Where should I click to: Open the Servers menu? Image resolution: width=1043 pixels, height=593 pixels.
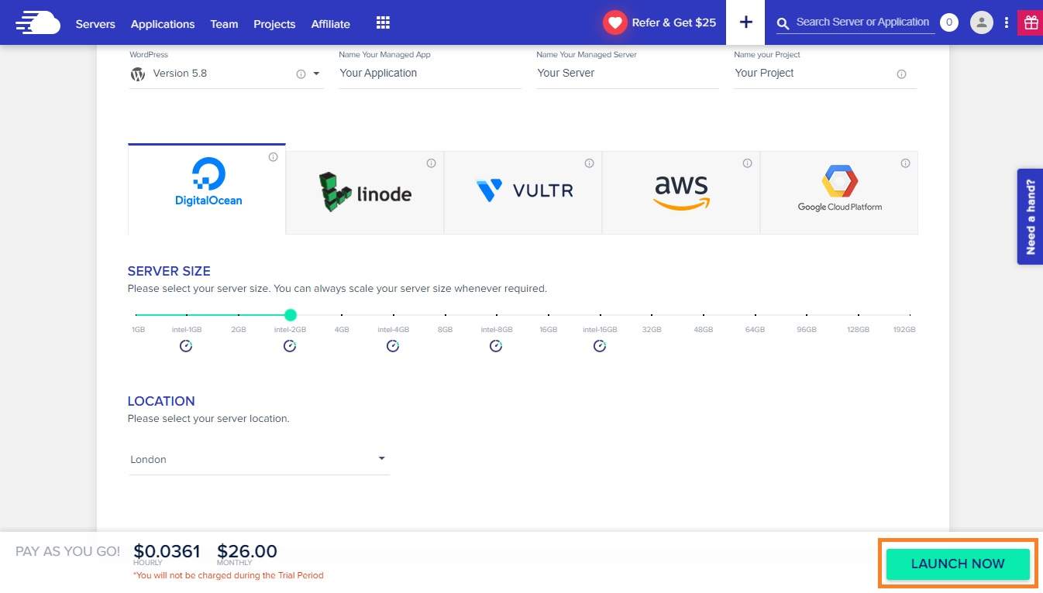point(95,24)
